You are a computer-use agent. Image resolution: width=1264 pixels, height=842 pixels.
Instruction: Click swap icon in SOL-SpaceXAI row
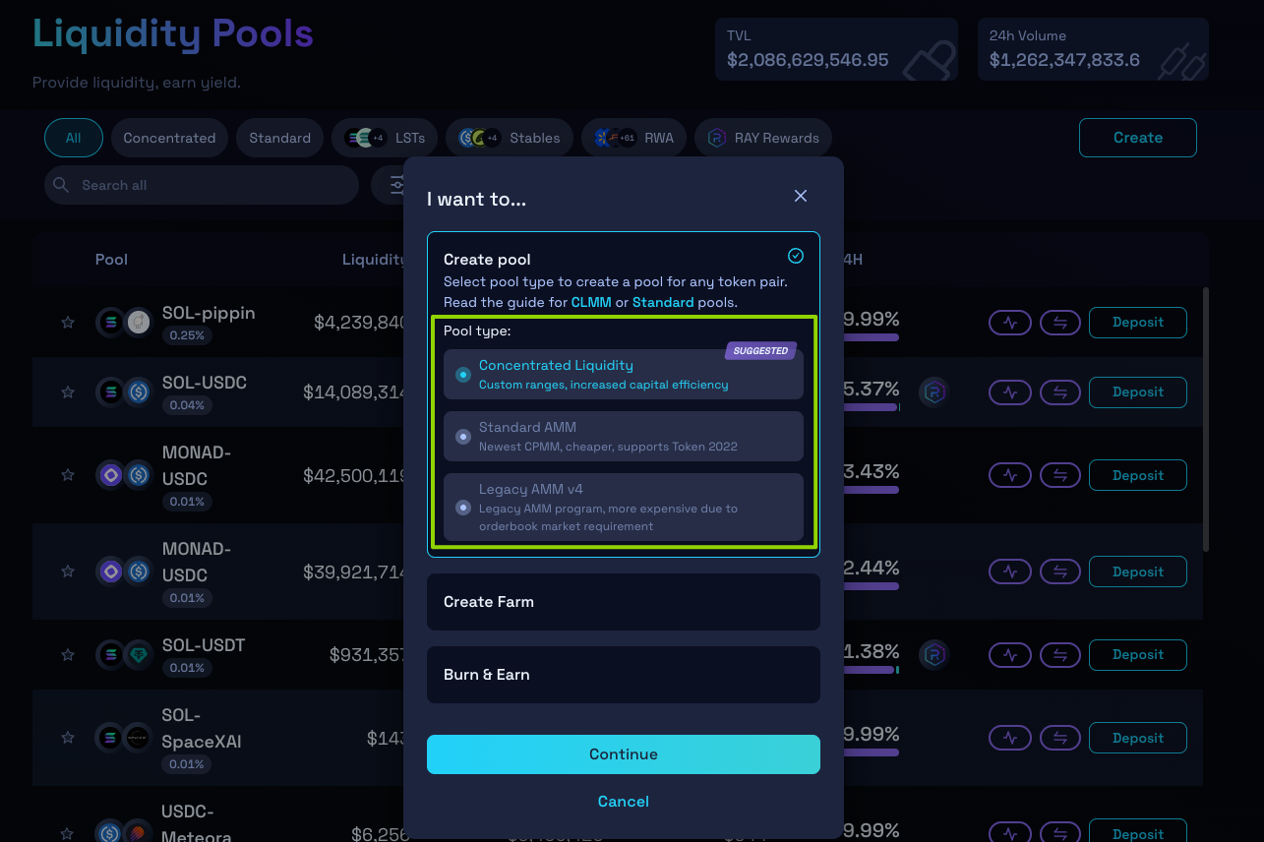[x=1059, y=738]
